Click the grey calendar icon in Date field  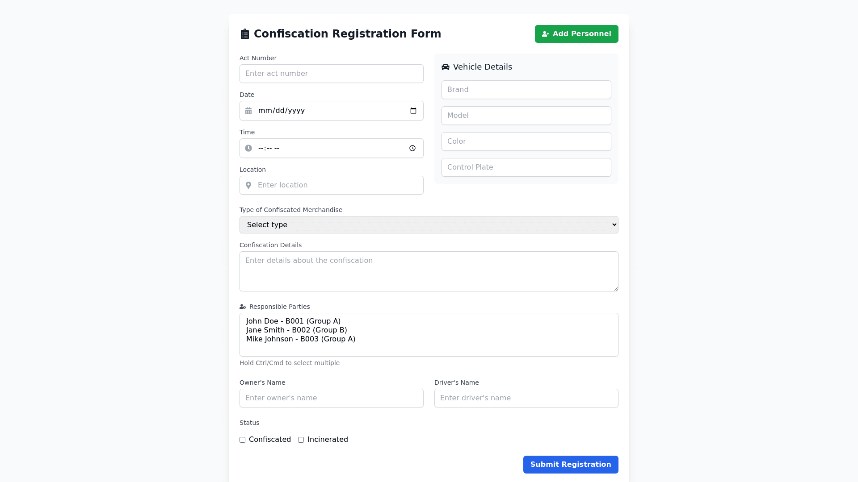[x=248, y=111]
